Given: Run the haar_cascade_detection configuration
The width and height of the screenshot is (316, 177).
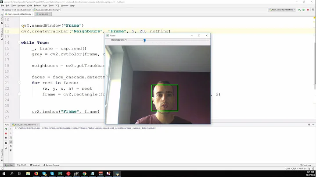Looking at the screenshot, I should point(299,10).
